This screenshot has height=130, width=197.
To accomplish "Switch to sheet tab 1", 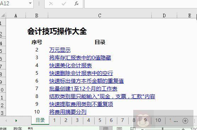I will 55,120.
